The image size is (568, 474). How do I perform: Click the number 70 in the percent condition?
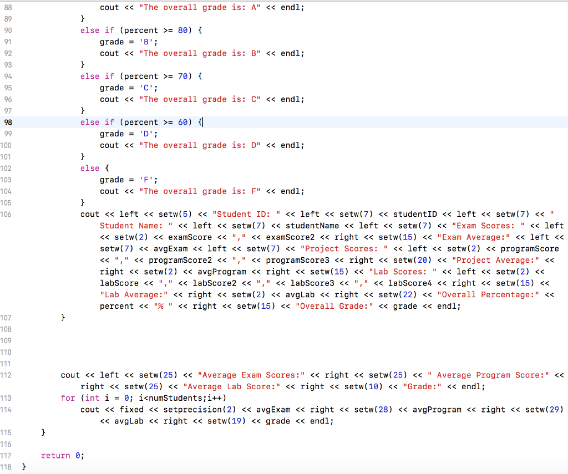coord(182,77)
